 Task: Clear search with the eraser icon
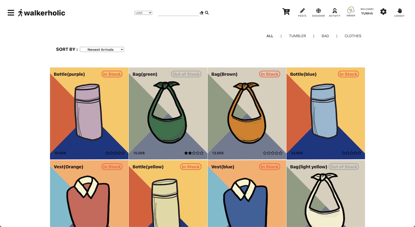tap(201, 13)
